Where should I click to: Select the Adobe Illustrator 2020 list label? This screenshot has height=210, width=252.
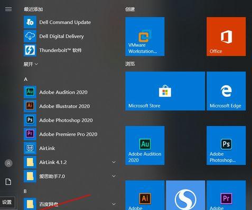(x=64, y=106)
